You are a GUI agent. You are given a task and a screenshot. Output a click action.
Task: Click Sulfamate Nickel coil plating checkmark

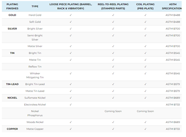tap(145, 98)
